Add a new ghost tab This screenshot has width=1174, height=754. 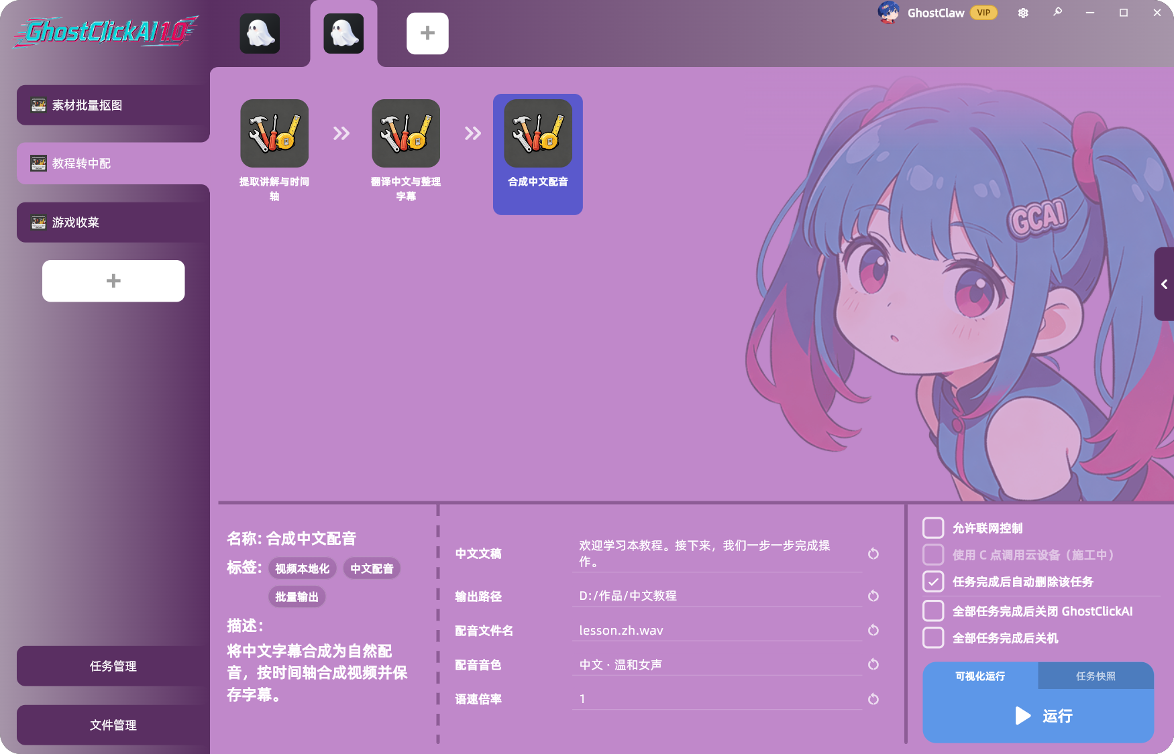(x=427, y=33)
